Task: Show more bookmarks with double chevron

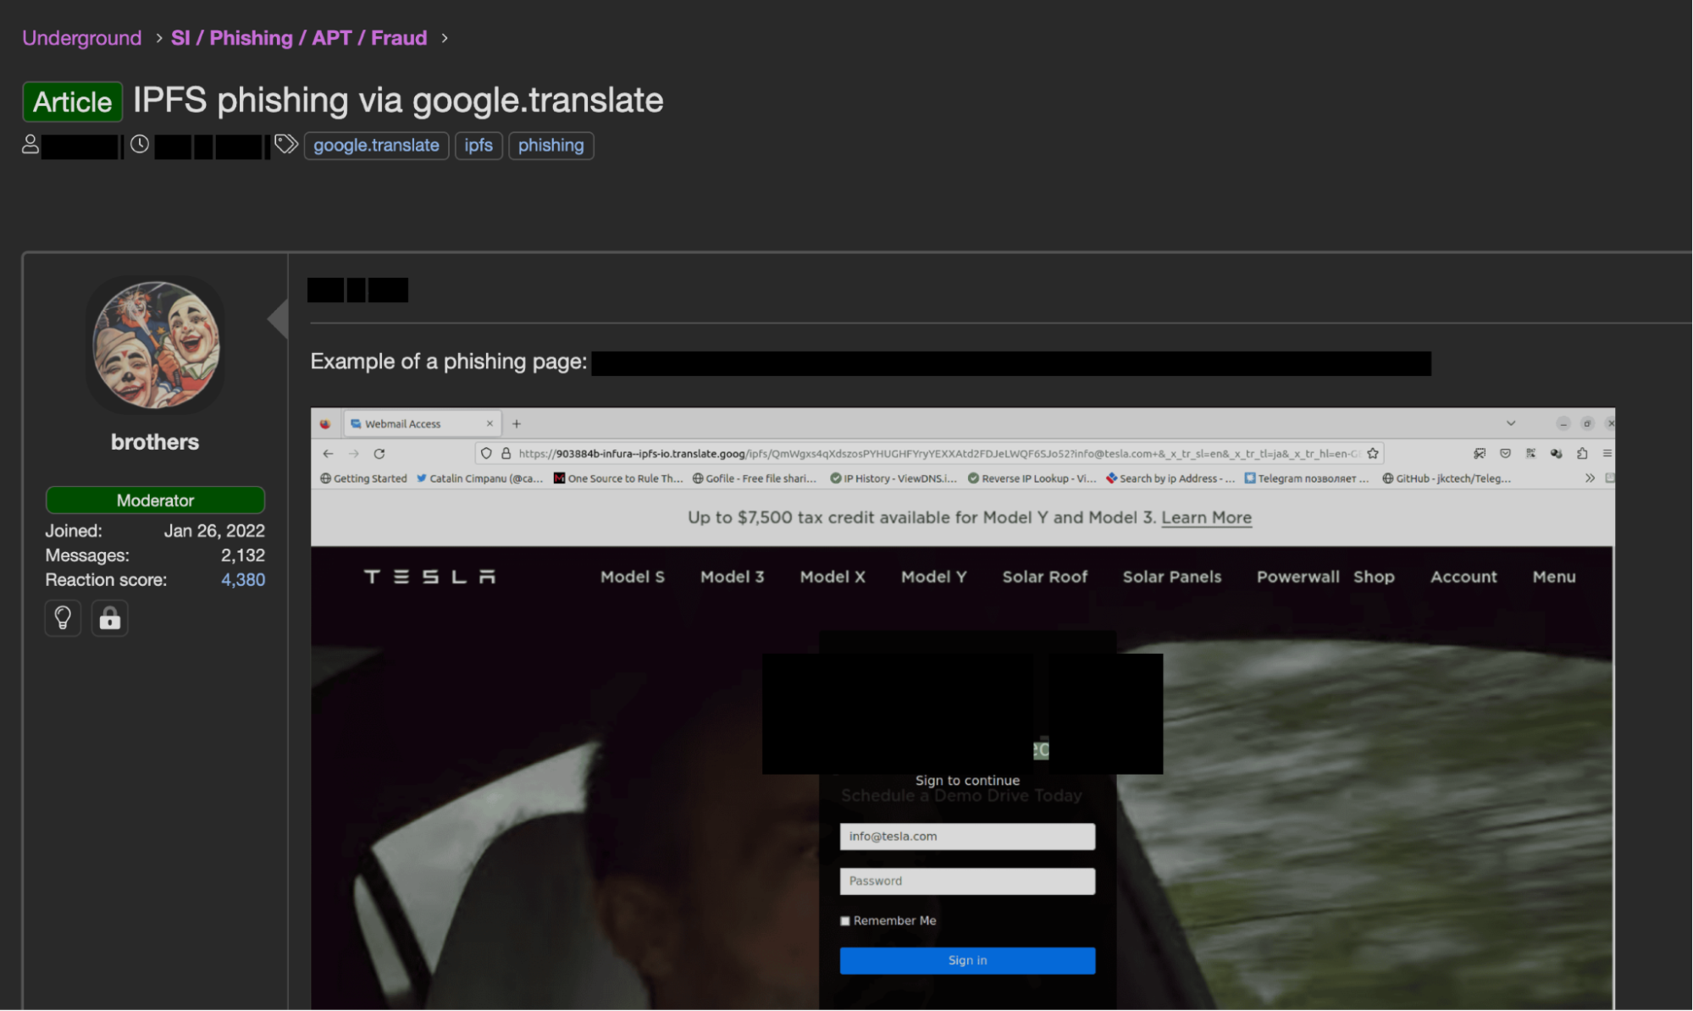Action: coord(1590,478)
